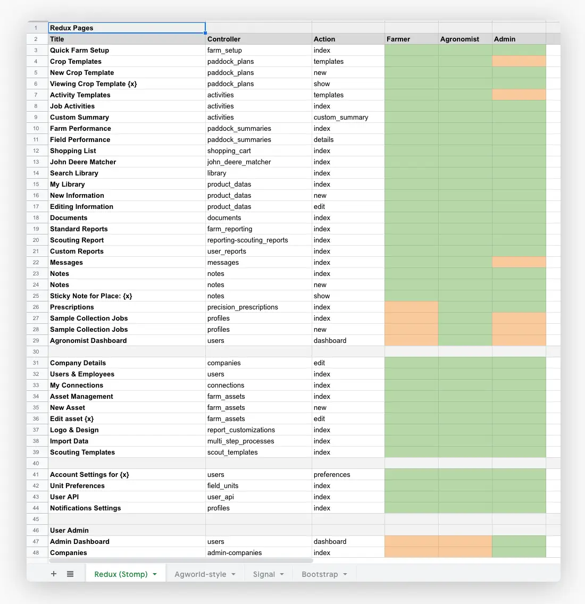Click the Custom Summary title cell
Viewport: 585px width, 604px height.
pyautogui.click(x=127, y=117)
